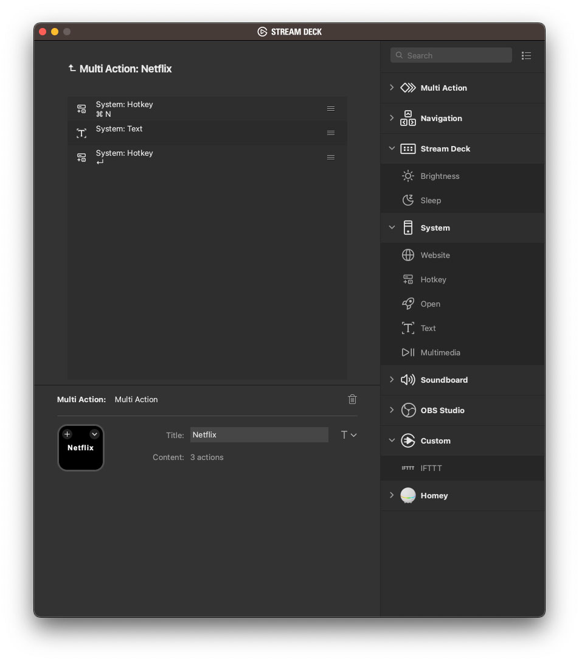The height and width of the screenshot is (662, 579).
Task: Collapse the Stream Deck category
Action: pyautogui.click(x=392, y=148)
